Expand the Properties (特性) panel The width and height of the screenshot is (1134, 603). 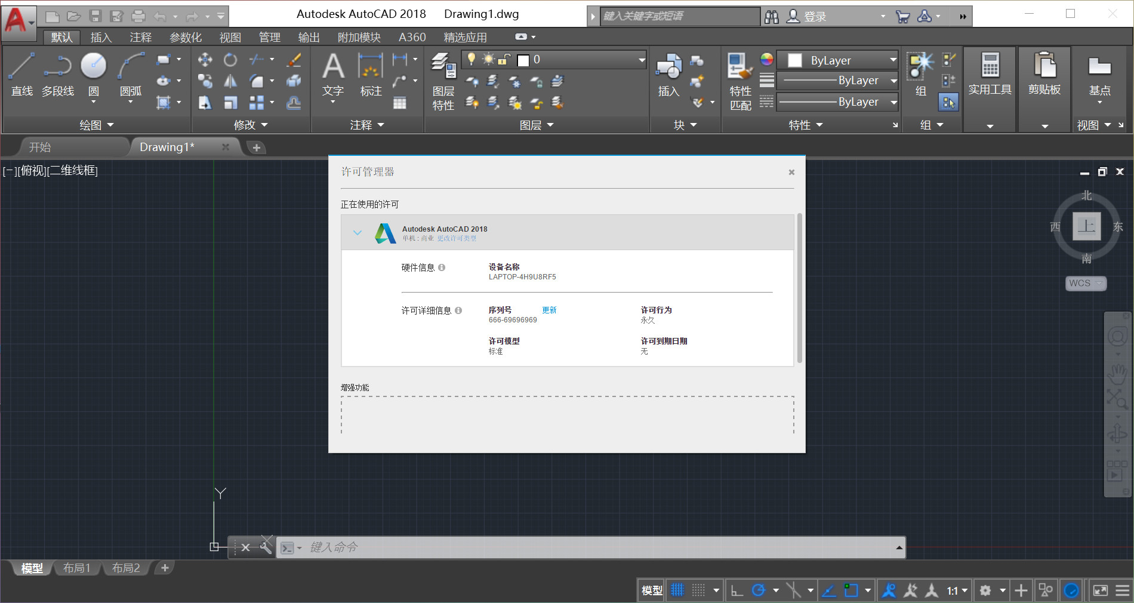pyautogui.click(x=806, y=125)
